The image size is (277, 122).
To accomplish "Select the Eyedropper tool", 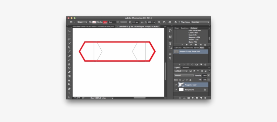I will tap(69, 51).
